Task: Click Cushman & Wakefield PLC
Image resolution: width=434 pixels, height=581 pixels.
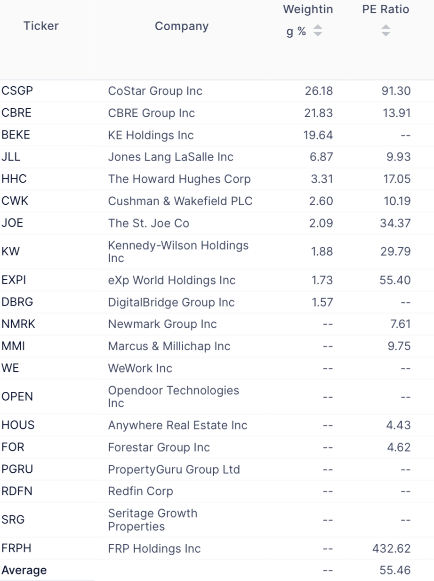Action: coord(180,201)
